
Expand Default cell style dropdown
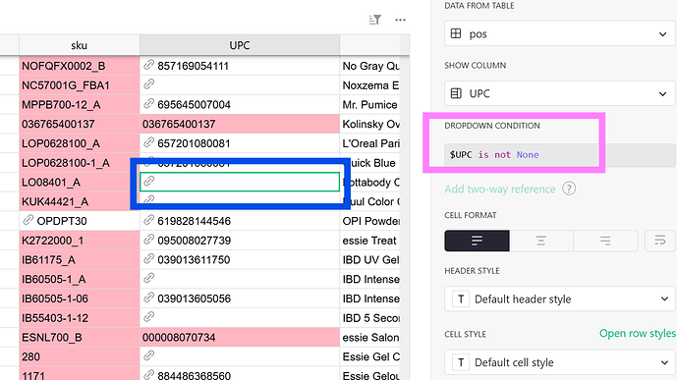(x=560, y=362)
